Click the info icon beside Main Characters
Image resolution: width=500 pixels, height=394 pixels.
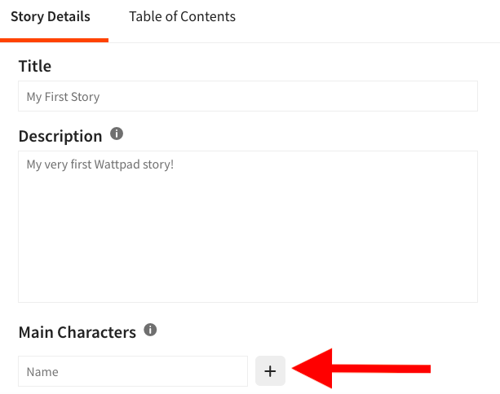[150, 330]
